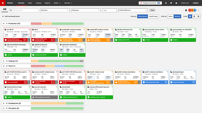
Task: Open the kebab menu on linux01.rmdemo.local card
Action: point(112,72)
